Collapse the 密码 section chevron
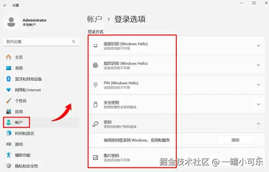This screenshot has width=269, height=172. tap(258, 124)
